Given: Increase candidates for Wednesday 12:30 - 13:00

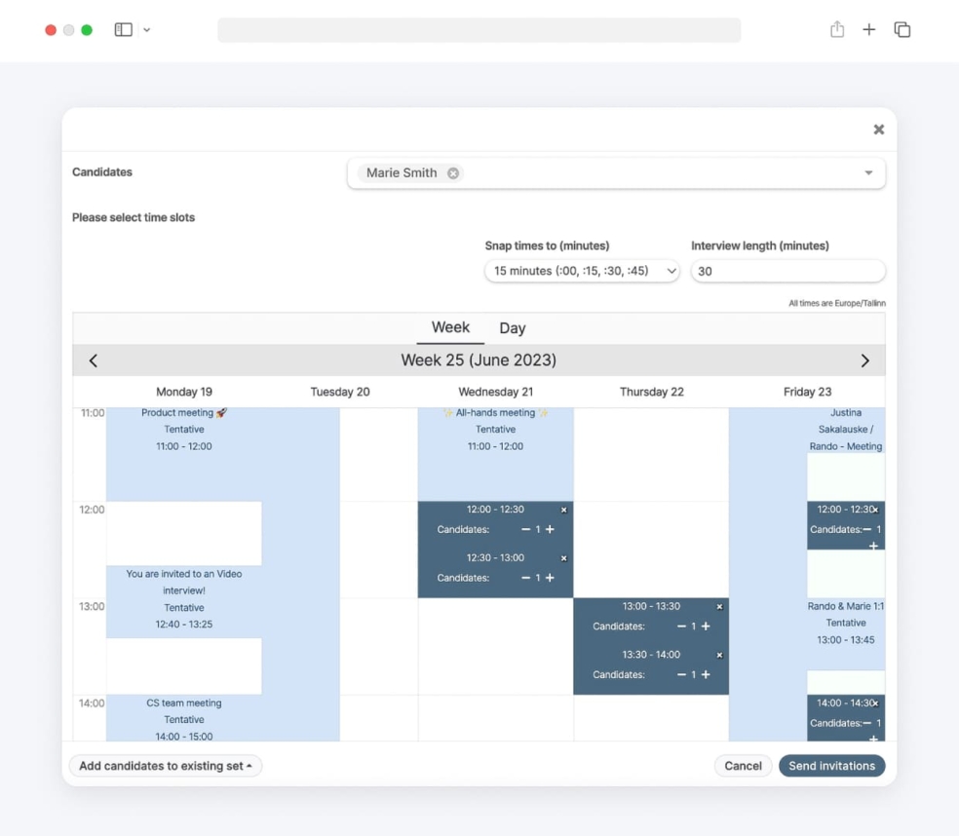Looking at the screenshot, I should click(x=550, y=578).
